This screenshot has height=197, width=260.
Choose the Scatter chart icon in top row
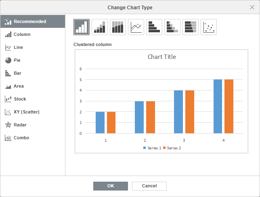click(209, 27)
